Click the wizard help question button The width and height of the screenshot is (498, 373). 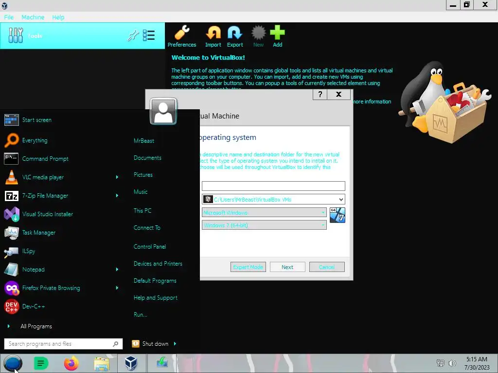coord(320,94)
